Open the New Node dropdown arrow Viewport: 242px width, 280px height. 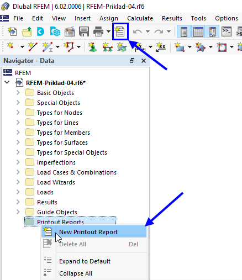click(x=22, y=47)
